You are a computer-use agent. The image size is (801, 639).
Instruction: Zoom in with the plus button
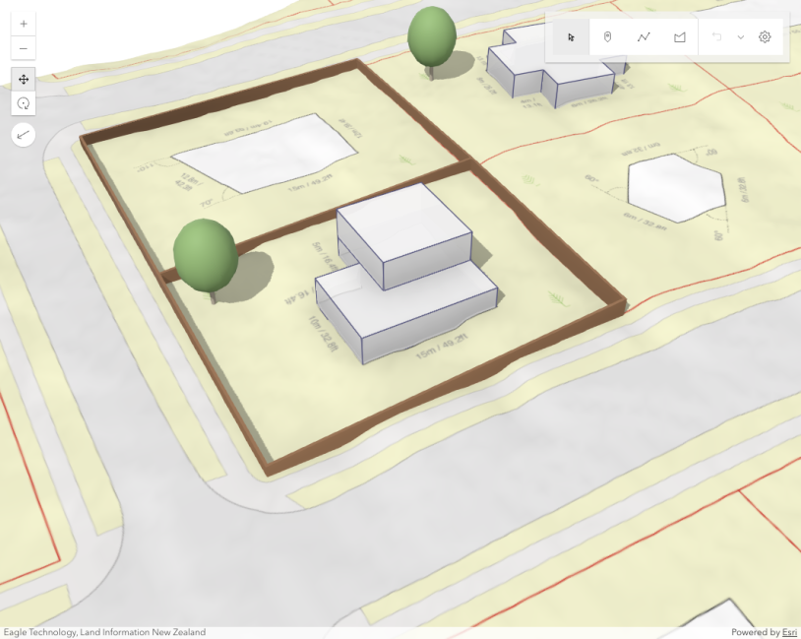click(24, 23)
